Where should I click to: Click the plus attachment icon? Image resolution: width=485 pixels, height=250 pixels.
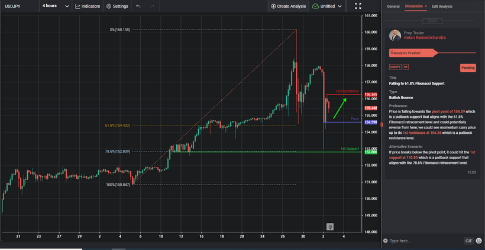pyautogui.click(x=385, y=241)
